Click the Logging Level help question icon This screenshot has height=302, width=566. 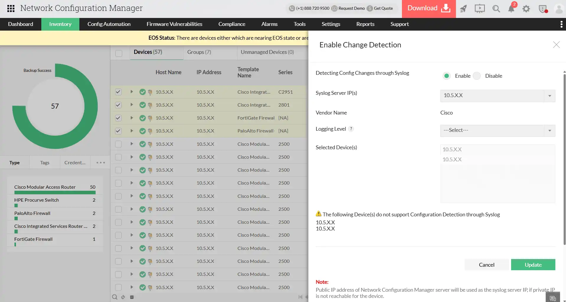pyautogui.click(x=351, y=129)
